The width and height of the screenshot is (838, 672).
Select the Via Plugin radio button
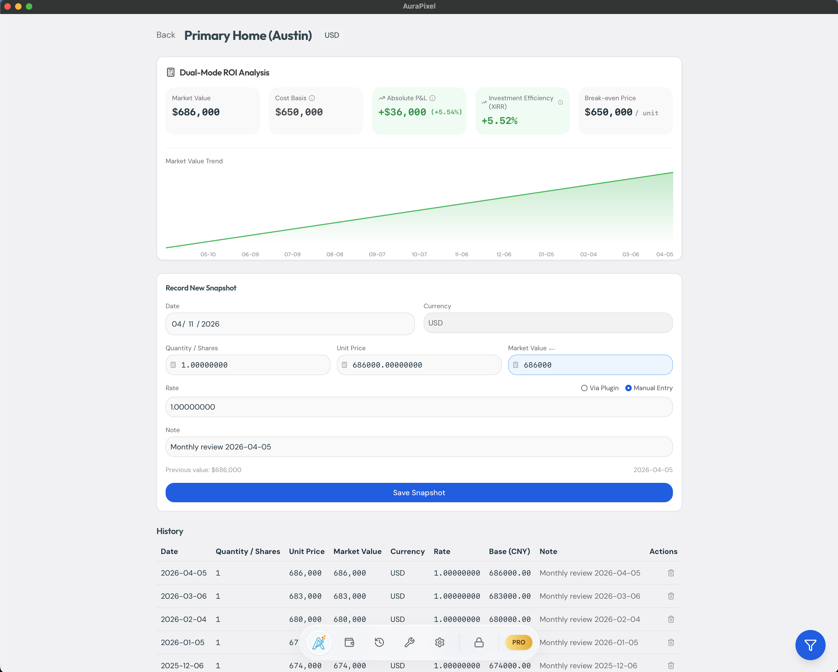click(584, 388)
